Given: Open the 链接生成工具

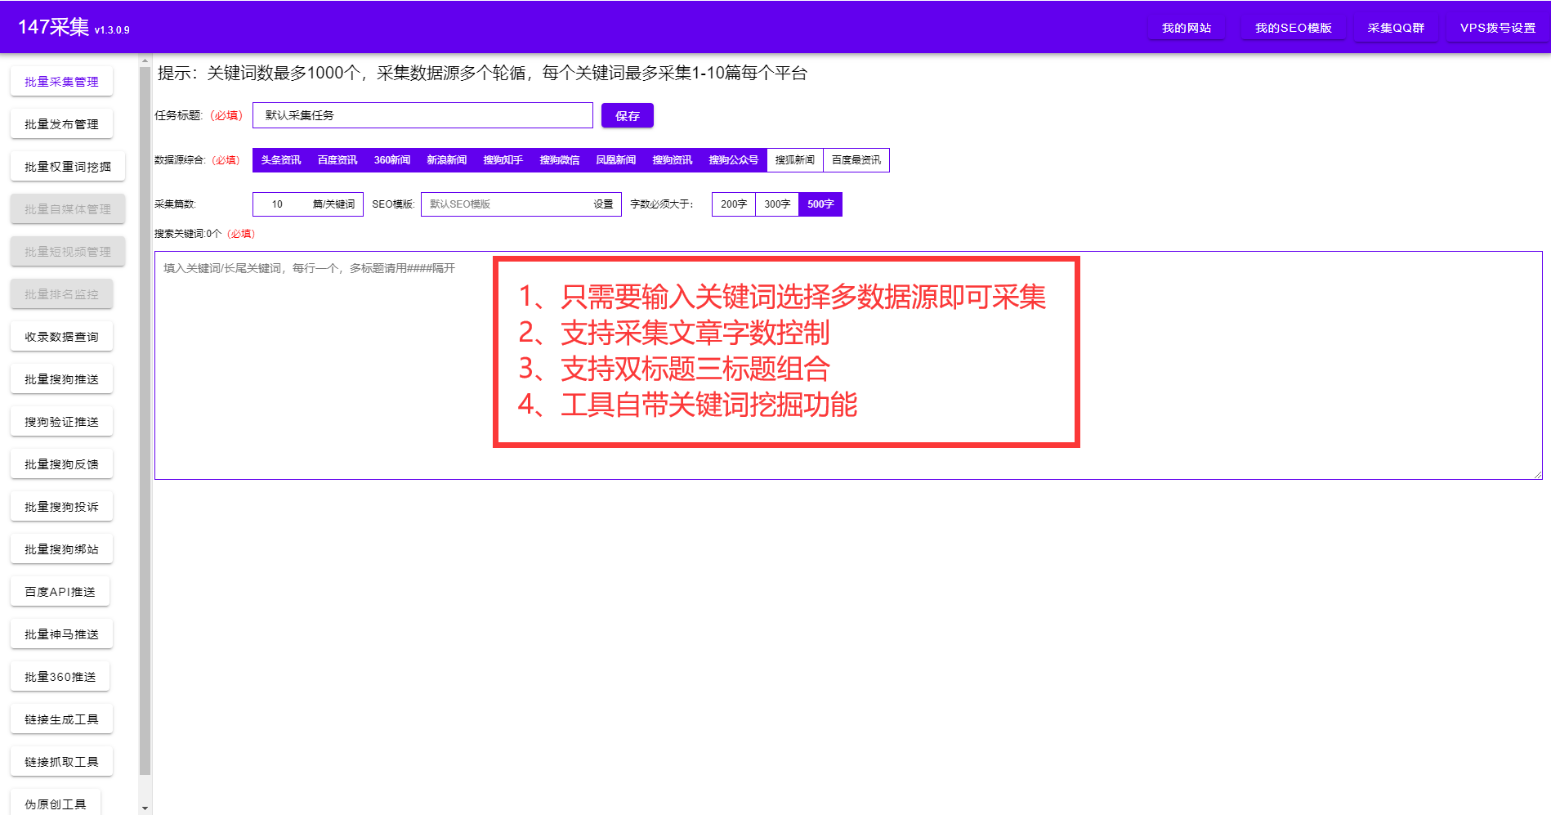Looking at the screenshot, I should [x=61, y=719].
